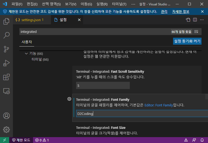Click the gear icon beside Font Family setting
Image resolution: width=208 pixels, height=143 pixels.
[69, 99]
